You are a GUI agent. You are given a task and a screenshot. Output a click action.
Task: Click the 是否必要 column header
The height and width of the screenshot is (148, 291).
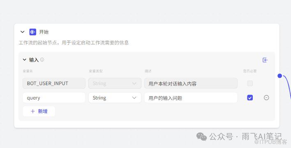point(250,71)
